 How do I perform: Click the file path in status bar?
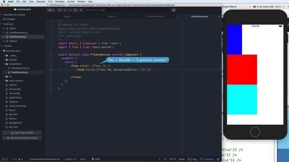[x=45, y=159]
